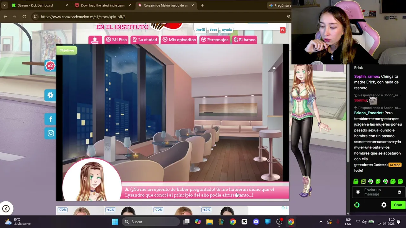Click the first green emote in chat quick row

click(356, 181)
